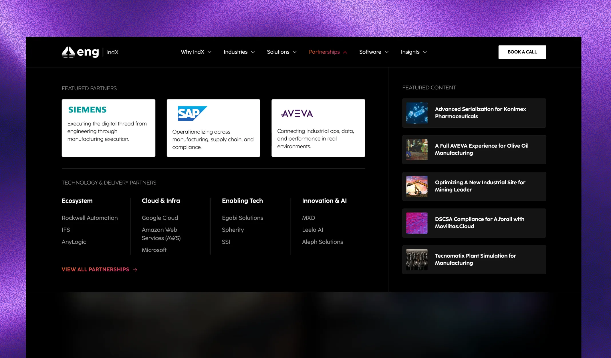Open the SSI partner link
611x358 pixels.
[x=226, y=242]
